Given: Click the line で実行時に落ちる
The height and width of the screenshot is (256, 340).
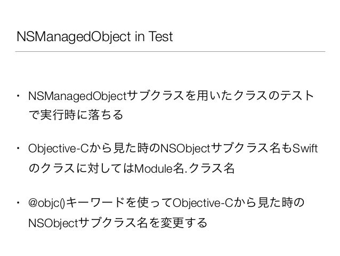Looking at the screenshot, I should click(76, 114).
